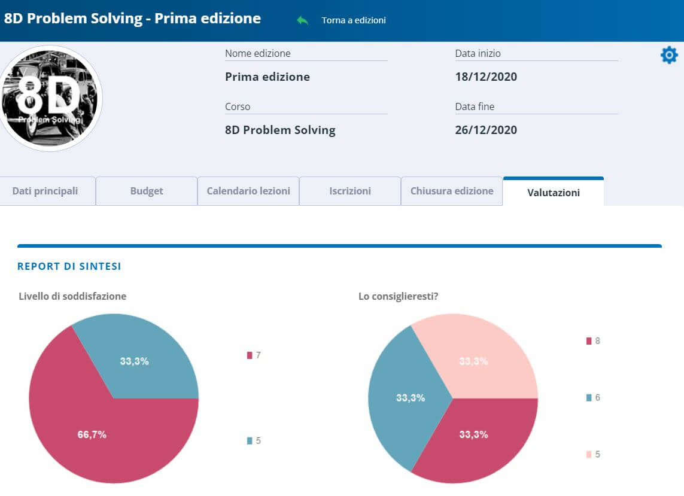
Task: Toggle legend entry 5 on satisfaction chart
Action: [254, 442]
